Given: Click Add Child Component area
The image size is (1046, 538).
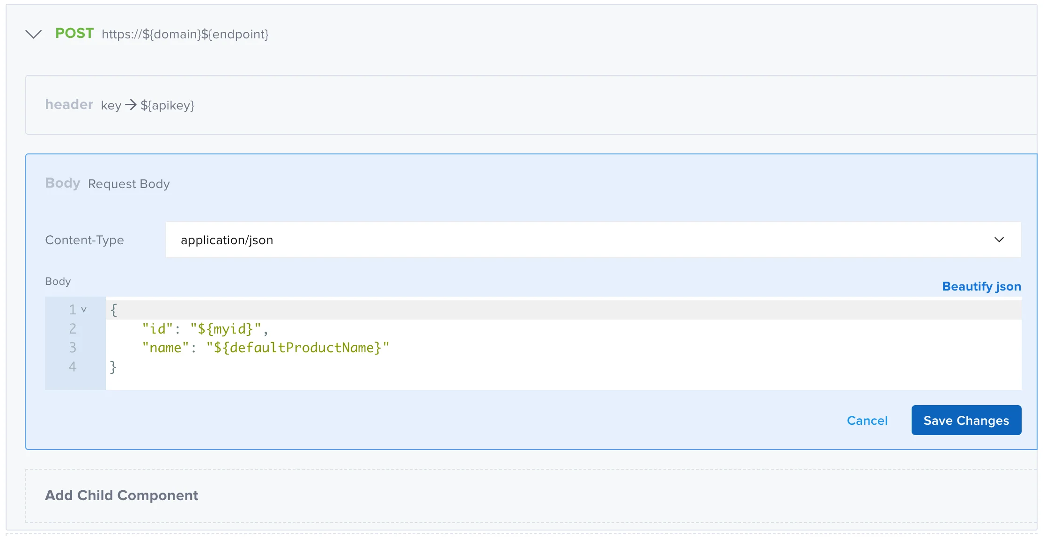Looking at the screenshot, I should coord(121,495).
